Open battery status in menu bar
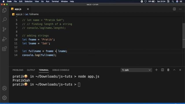Image resolution: width=185 pixels, height=104 pixels. [152, 1]
